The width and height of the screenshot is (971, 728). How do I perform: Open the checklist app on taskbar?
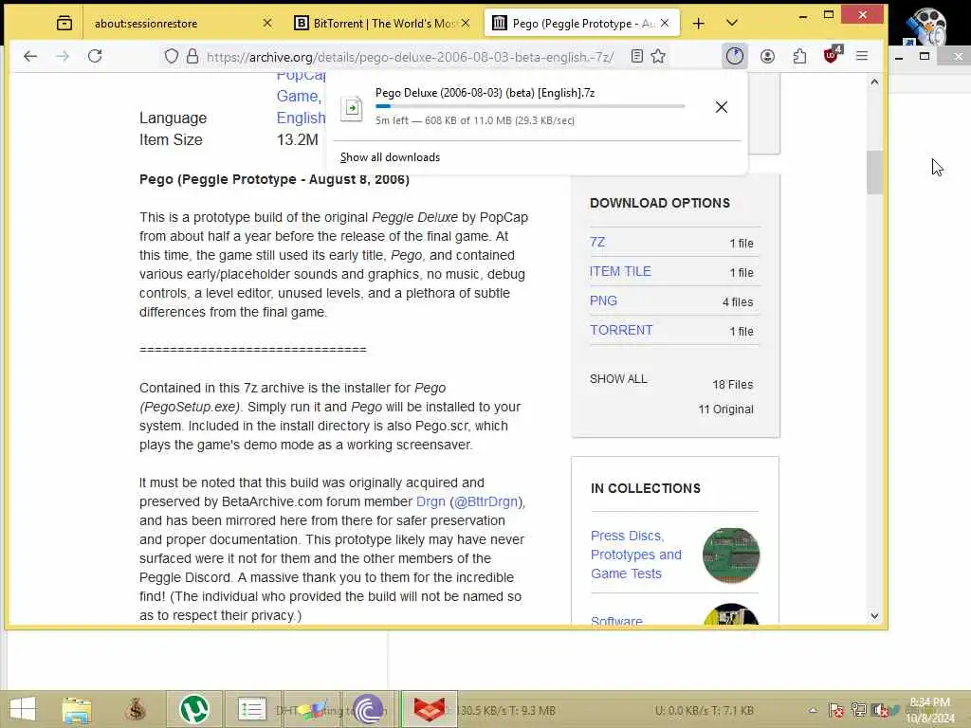(251, 709)
